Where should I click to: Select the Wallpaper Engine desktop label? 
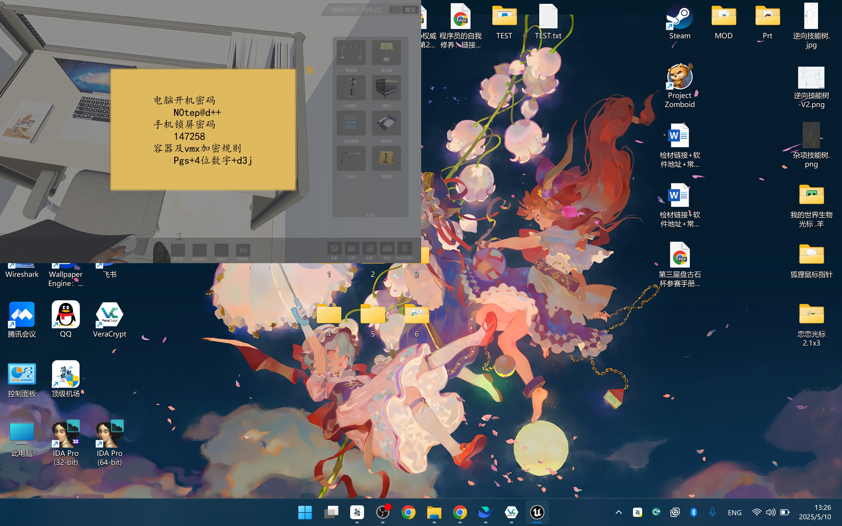point(66,279)
